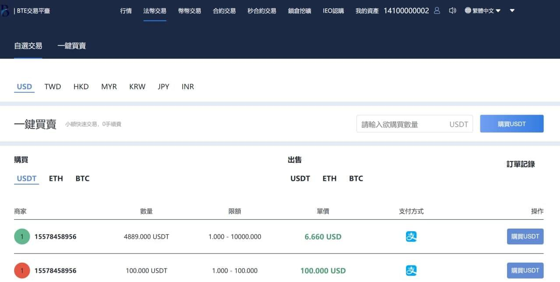Switch to the 一鍵買賣 tab
Image resolution: width=560 pixels, height=282 pixels.
point(72,46)
